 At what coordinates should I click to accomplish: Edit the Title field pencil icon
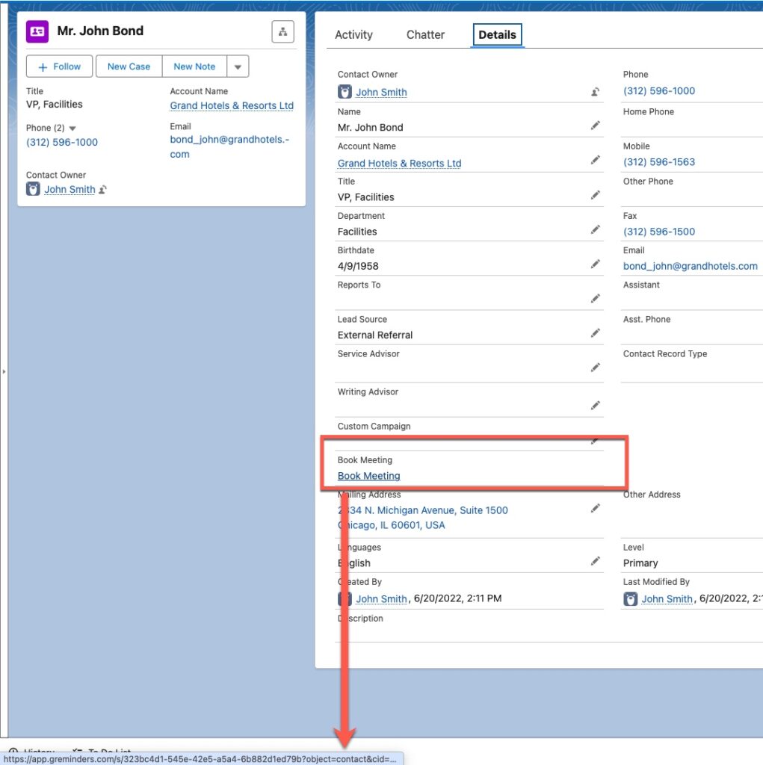595,195
